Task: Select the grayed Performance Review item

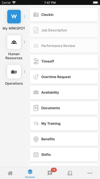Action: click(64, 46)
